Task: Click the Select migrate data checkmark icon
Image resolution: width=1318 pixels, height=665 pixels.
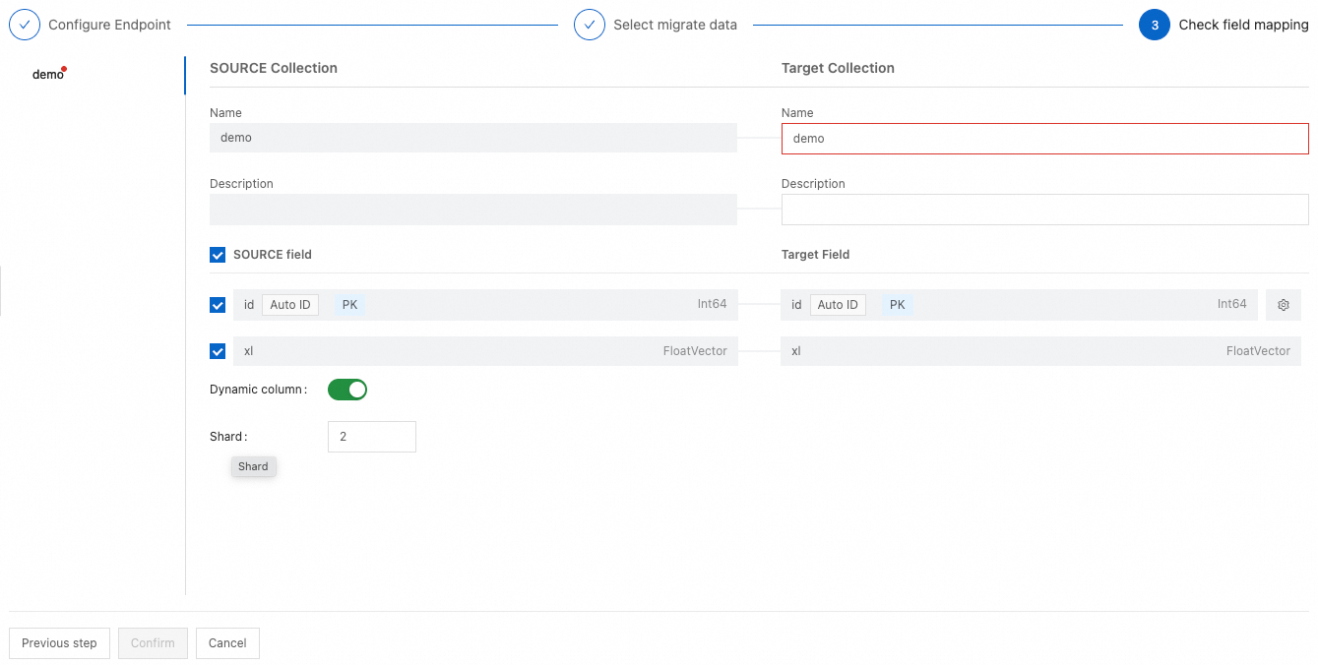Action: 590,25
